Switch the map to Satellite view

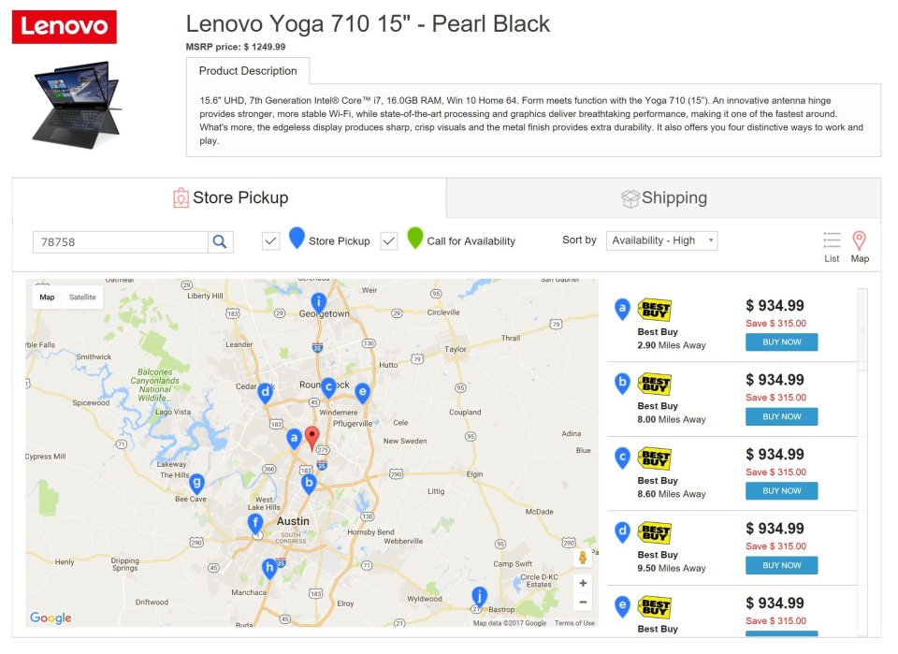[81, 297]
